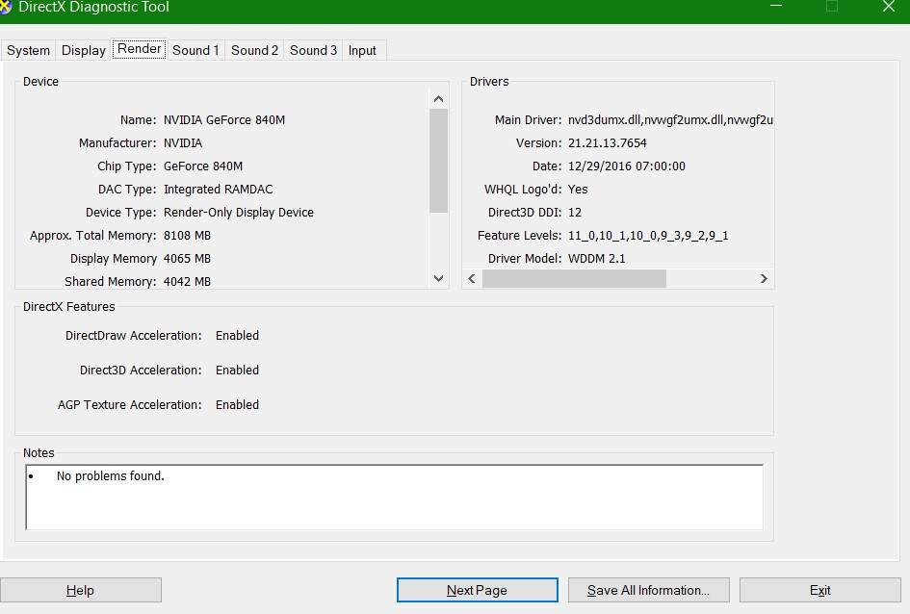Select the Render tab
Screen dimensions: 910x614
[140, 49]
